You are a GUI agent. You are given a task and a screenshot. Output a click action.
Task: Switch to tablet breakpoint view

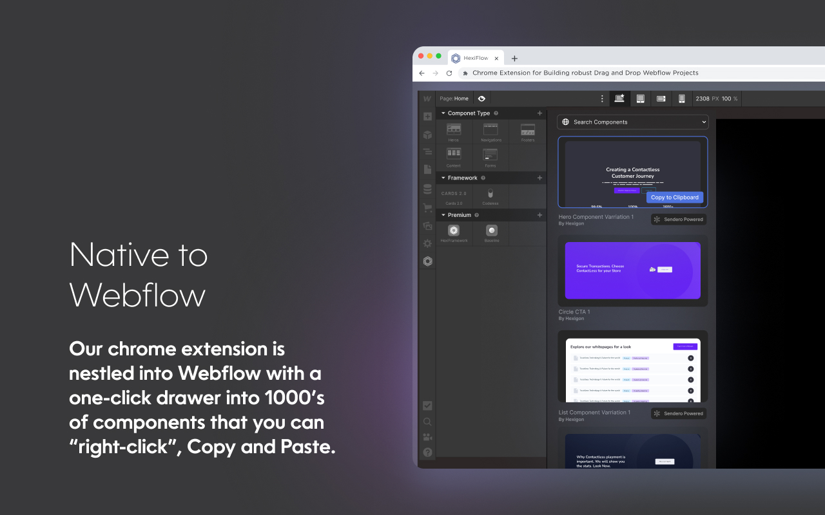641,98
